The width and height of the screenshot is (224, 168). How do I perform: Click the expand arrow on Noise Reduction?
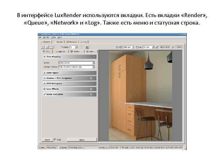click(x=94, y=94)
